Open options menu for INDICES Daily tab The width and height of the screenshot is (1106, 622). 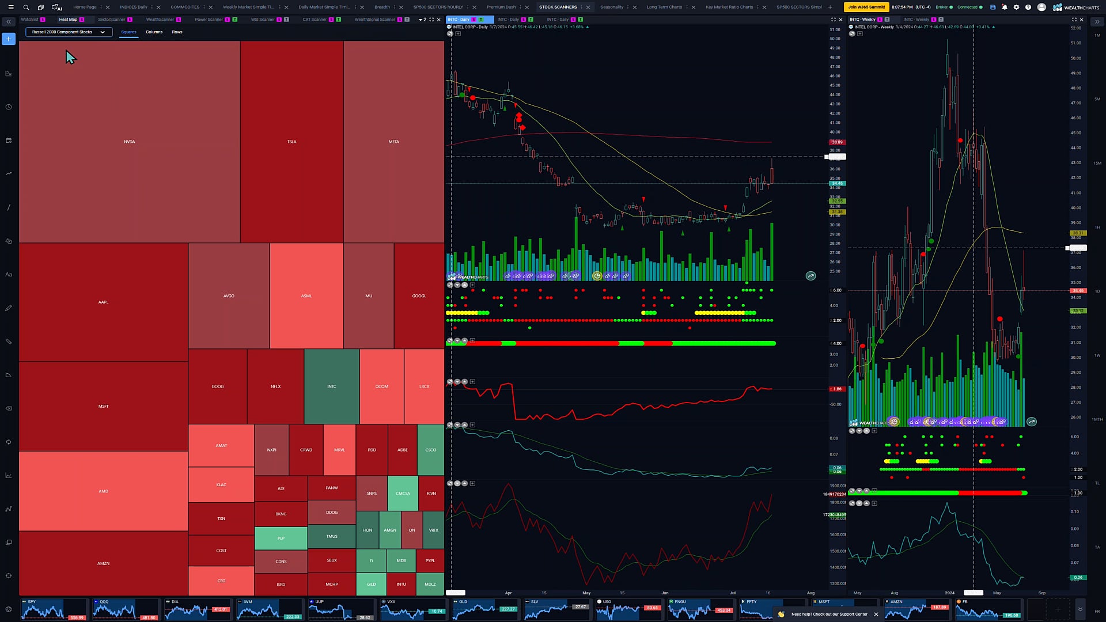pos(152,7)
